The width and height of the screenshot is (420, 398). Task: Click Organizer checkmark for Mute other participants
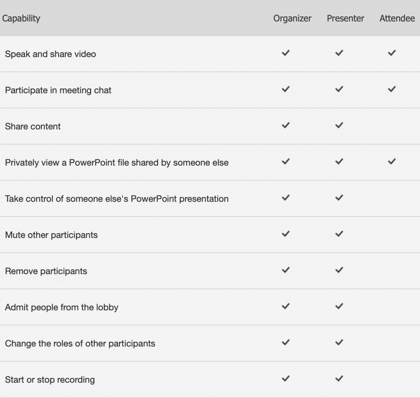click(286, 234)
